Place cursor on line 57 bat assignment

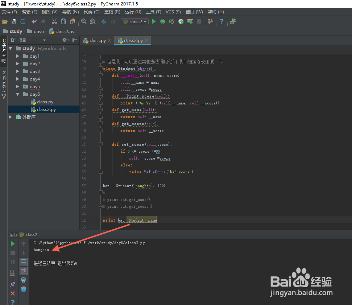pyautogui.click(x=134, y=186)
